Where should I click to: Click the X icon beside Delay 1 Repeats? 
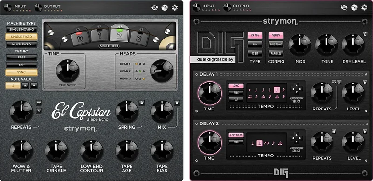tap(339, 82)
